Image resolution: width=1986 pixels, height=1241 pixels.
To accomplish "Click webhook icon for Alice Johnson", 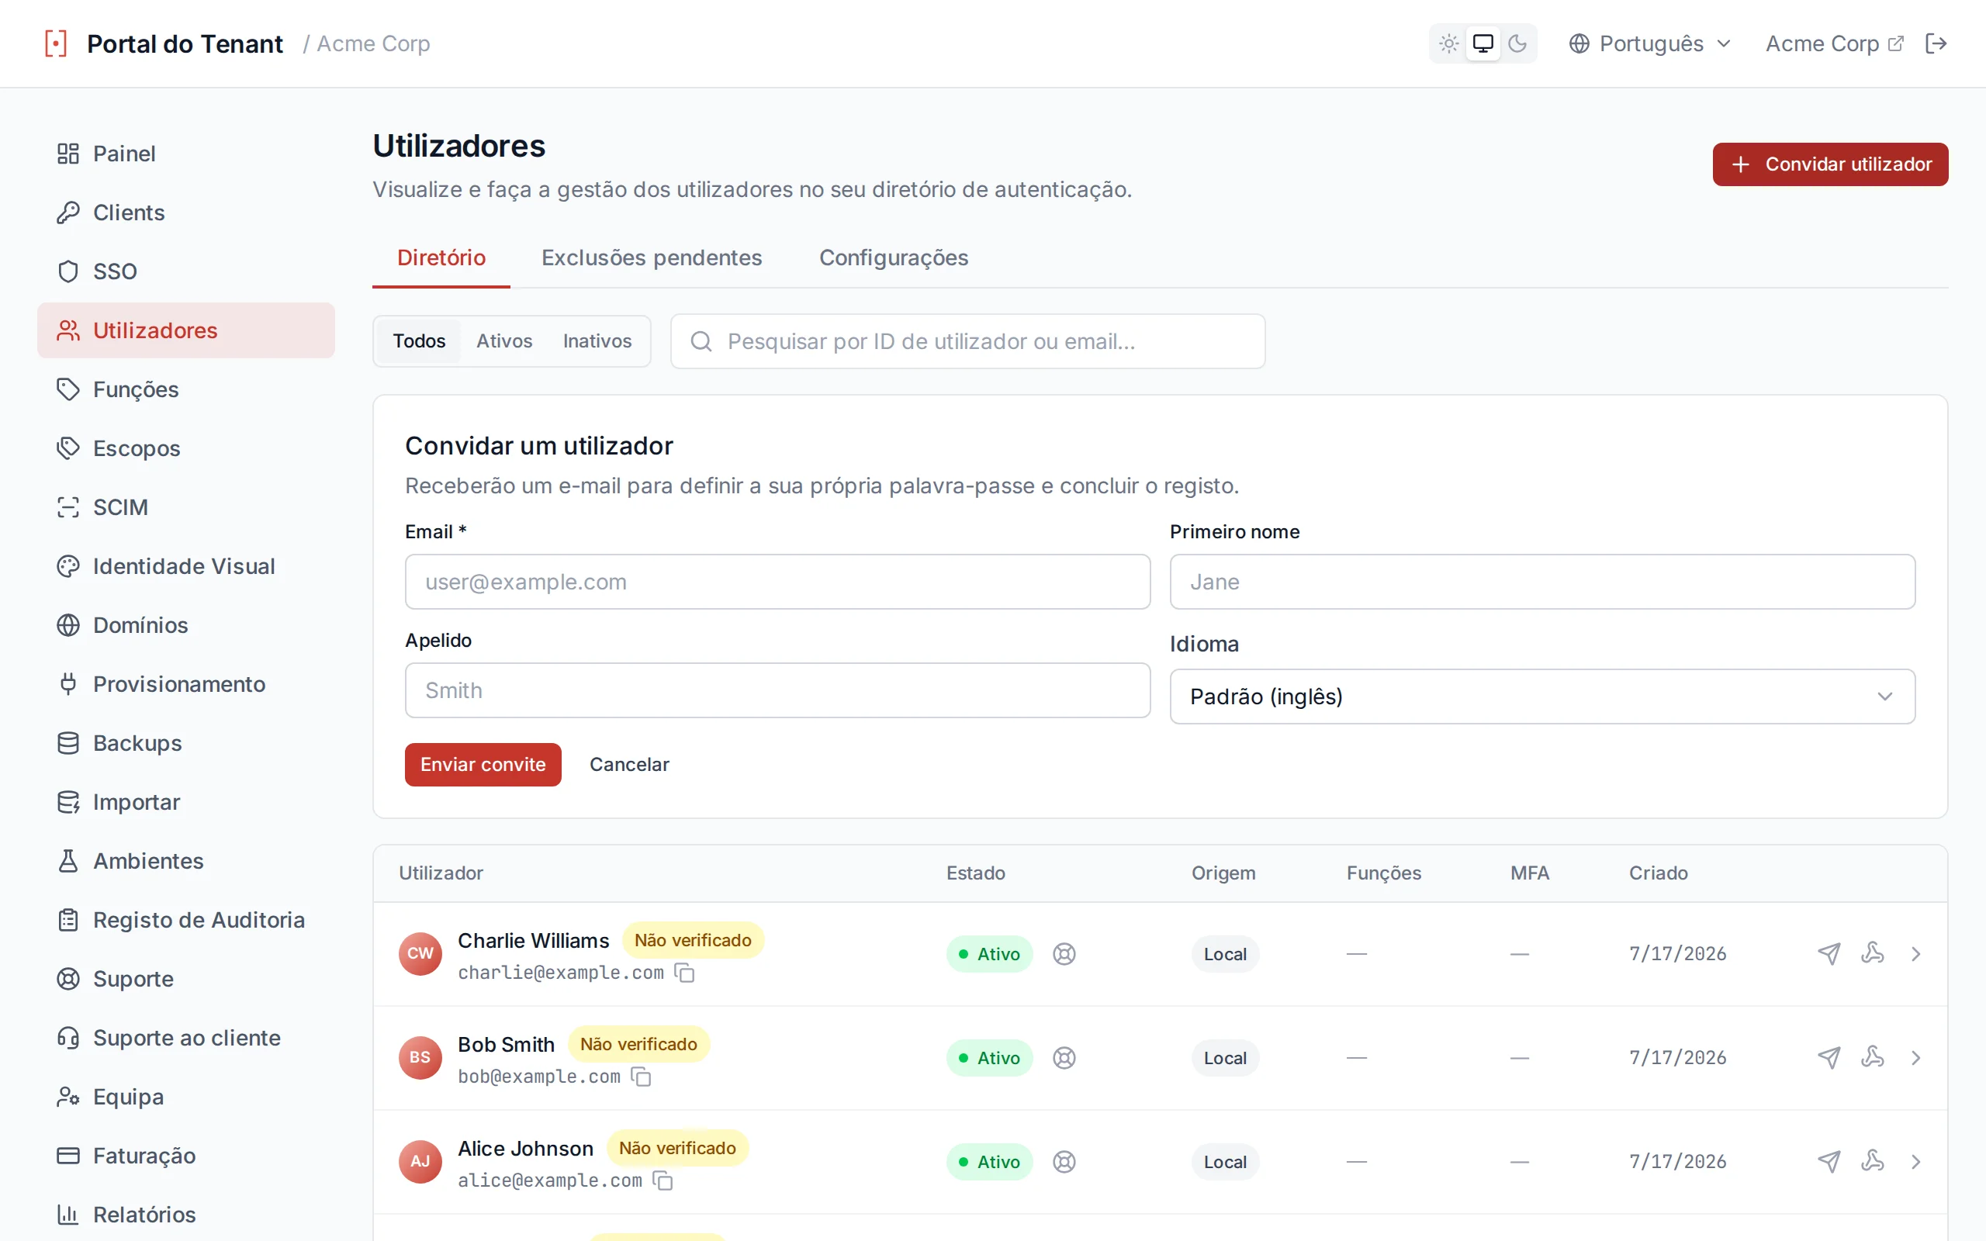I will click(x=1873, y=1160).
